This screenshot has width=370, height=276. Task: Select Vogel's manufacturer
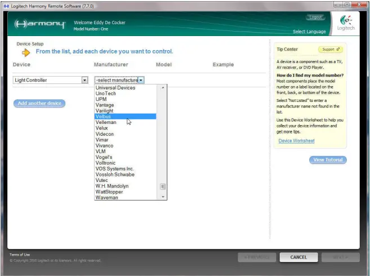pos(125,157)
